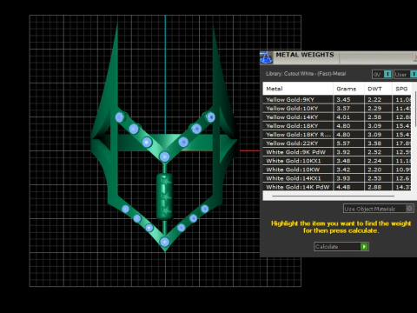Click the 3.92 grams cell

tap(348, 152)
